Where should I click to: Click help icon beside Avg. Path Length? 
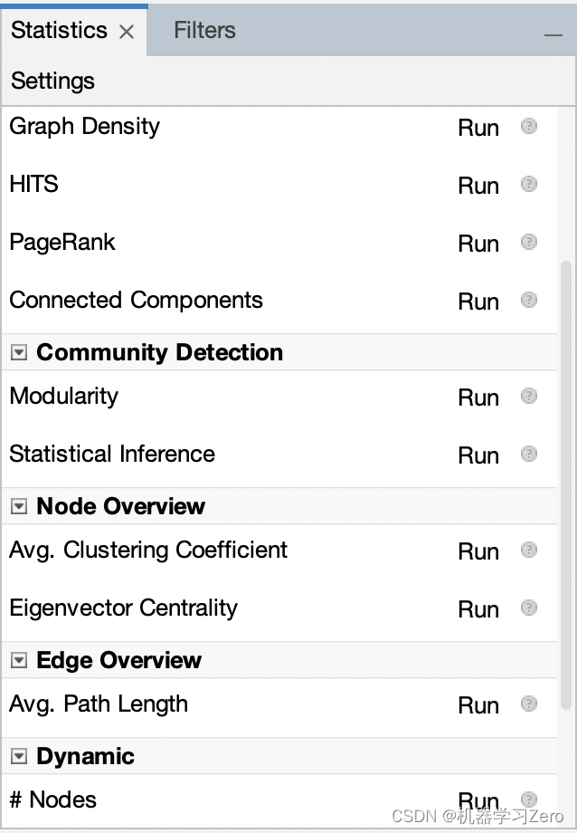click(529, 704)
